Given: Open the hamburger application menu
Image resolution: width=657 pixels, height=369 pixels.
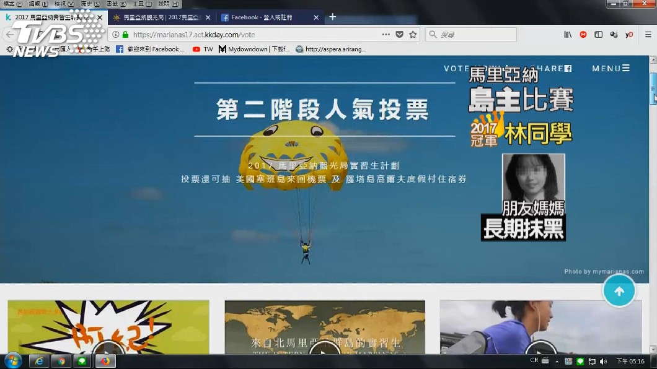Looking at the screenshot, I should point(648,35).
